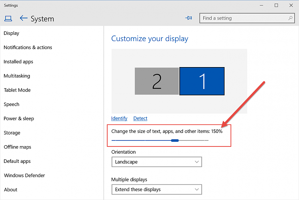Click the laptop System icon
This screenshot has width=299, height=200.
coord(8,18)
